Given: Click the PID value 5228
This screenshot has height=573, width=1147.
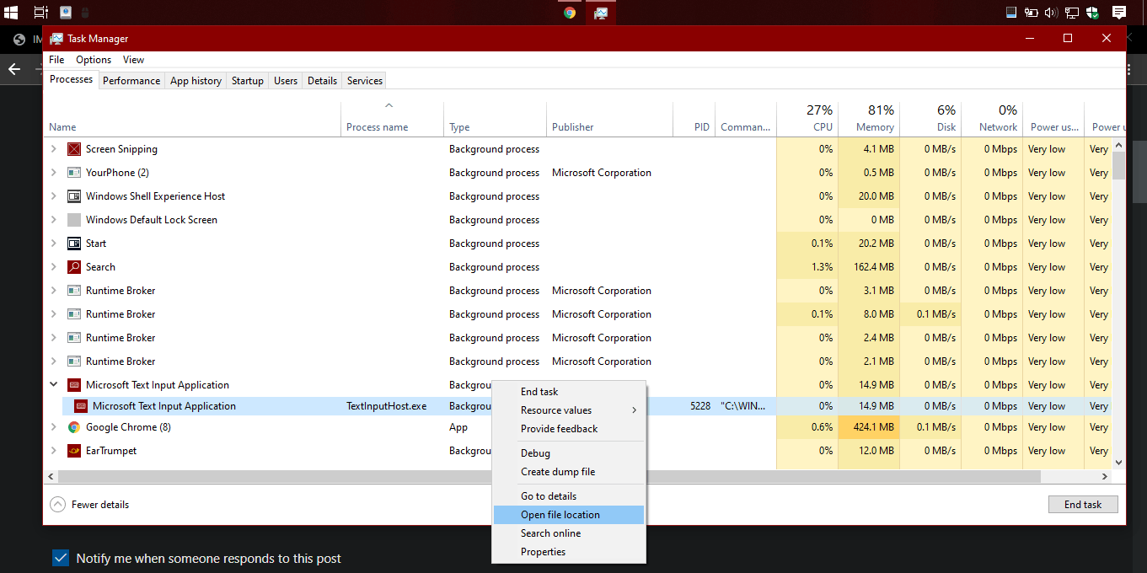Looking at the screenshot, I should coord(700,406).
